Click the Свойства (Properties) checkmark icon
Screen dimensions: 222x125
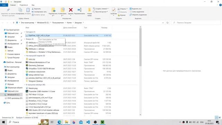113,10
